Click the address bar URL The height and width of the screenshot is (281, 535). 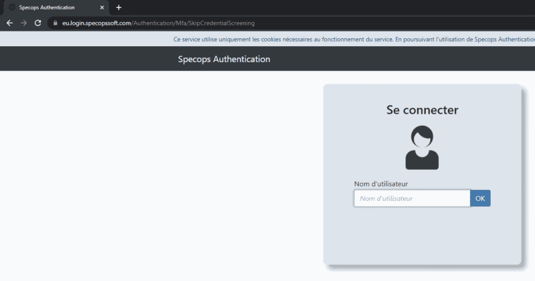[x=158, y=23]
